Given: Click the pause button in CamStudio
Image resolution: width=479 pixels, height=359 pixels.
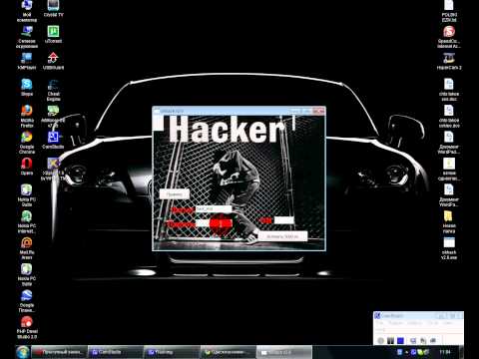Looking at the screenshot, I should [x=391, y=340].
